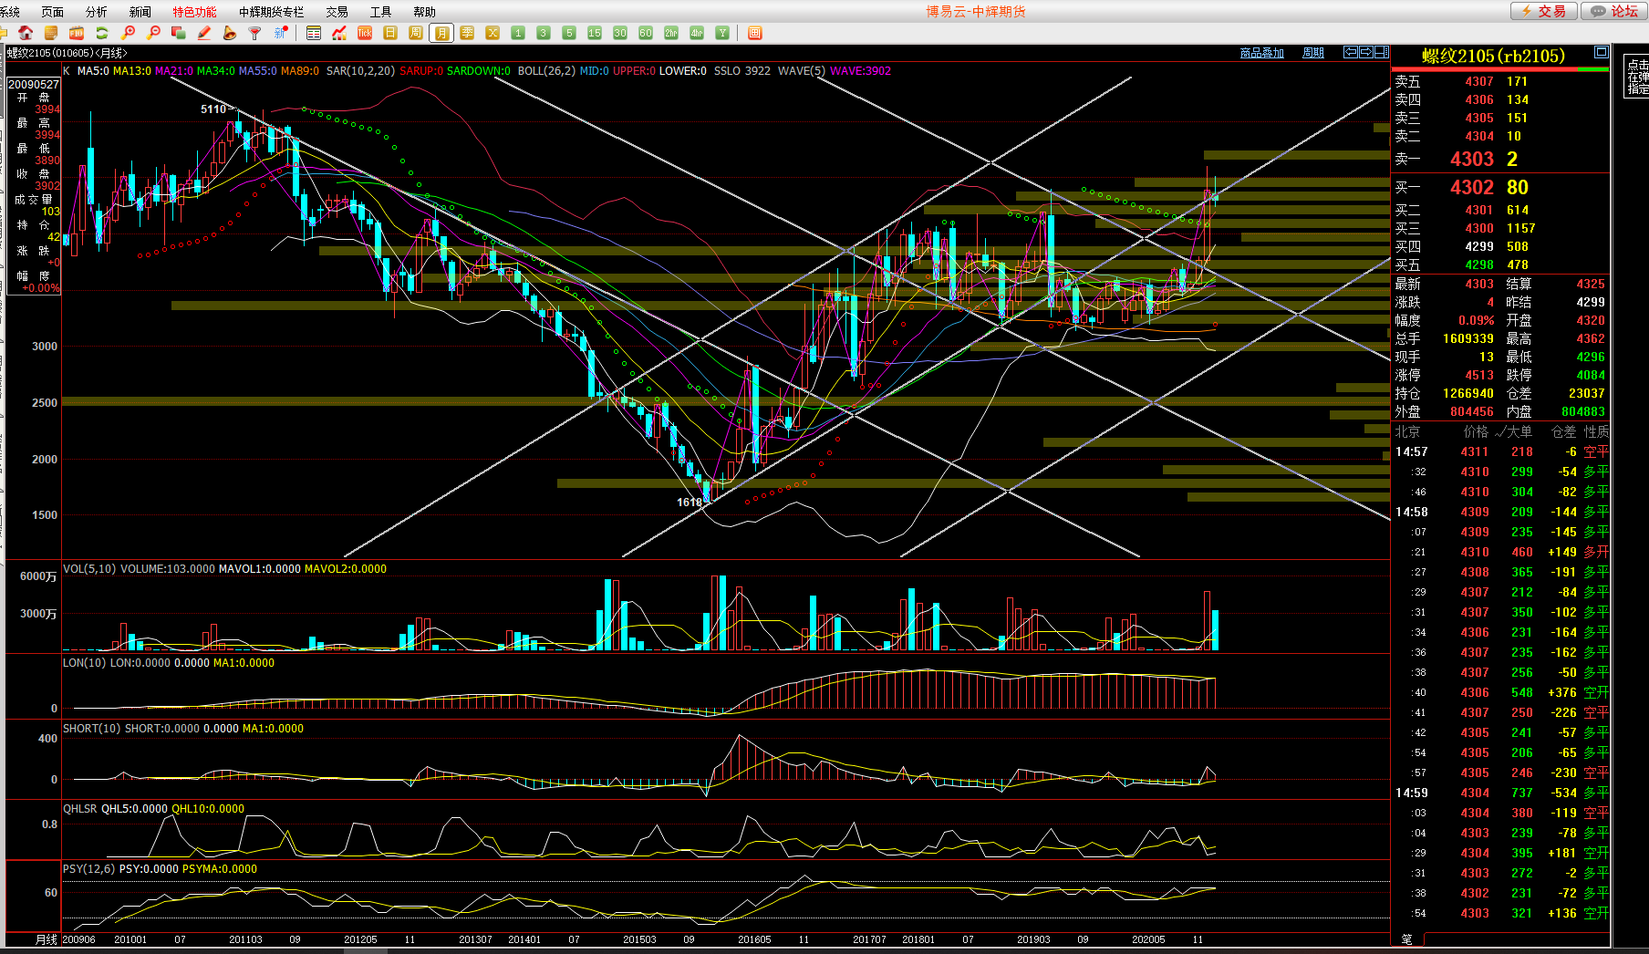Screen dimensions: 1649x954
Task: Open the 新闻 menu
Action: click(x=140, y=12)
